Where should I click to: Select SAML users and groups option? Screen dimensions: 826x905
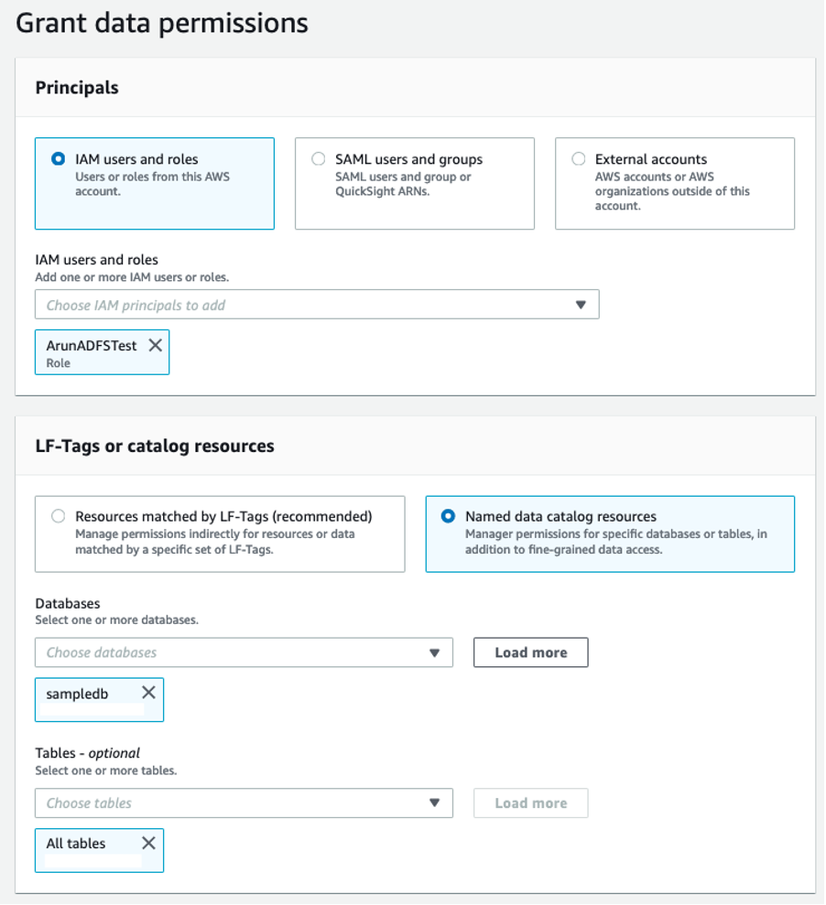319,159
